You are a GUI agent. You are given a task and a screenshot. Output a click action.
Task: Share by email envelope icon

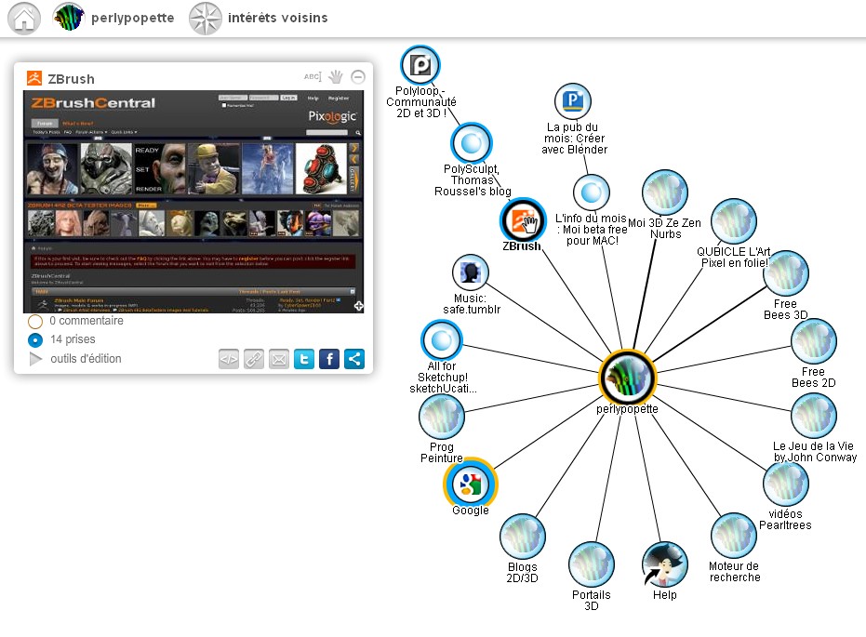279,359
